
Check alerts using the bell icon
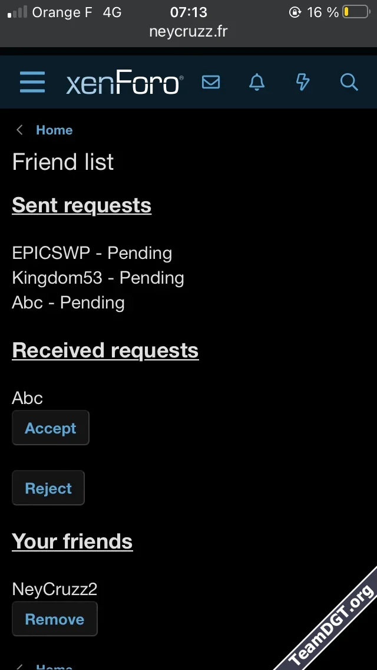256,83
